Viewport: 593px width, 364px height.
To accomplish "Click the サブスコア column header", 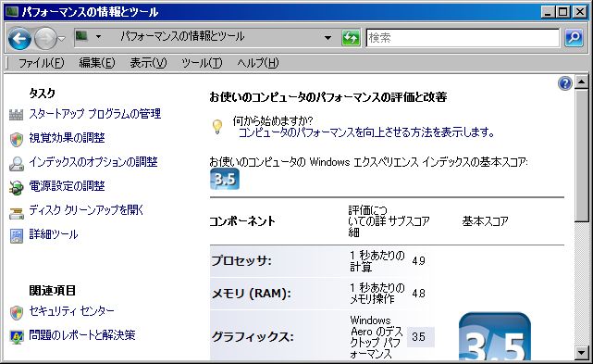I will (409, 220).
